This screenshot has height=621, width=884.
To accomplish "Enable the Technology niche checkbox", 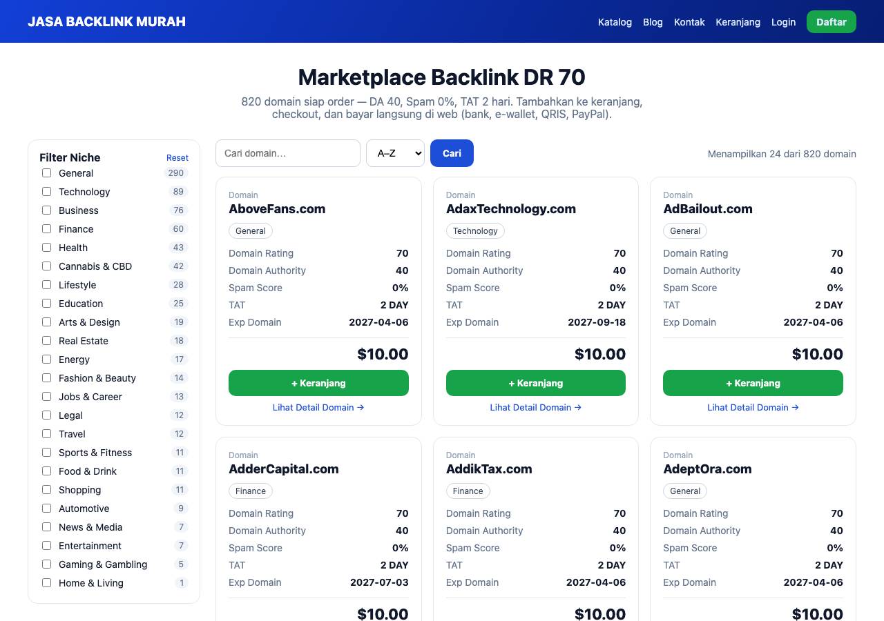I will (x=46, y=192).
